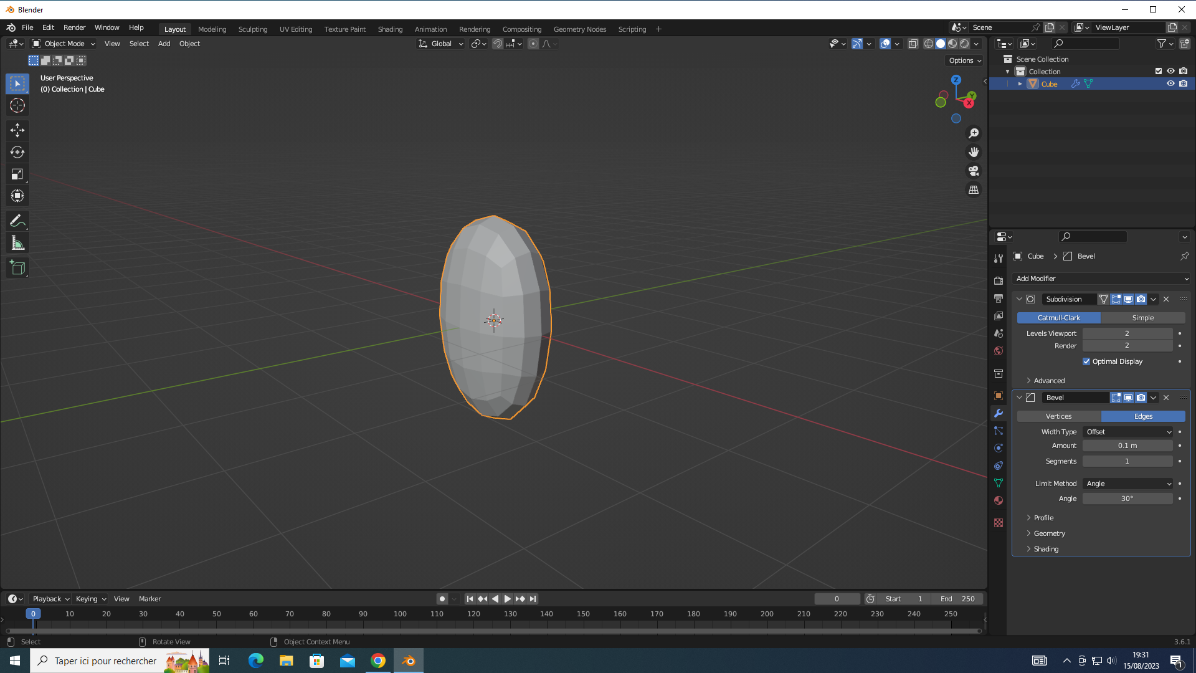Switch to the Shading workspace tab

pyautogui.click(x=390, y=29)
